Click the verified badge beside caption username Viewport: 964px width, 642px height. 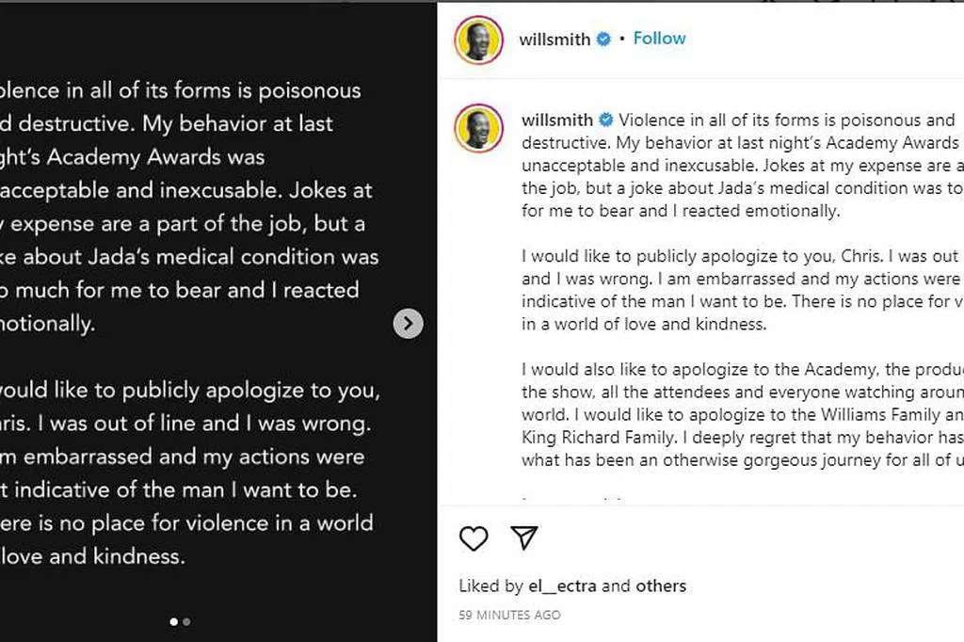(x=606, y=120)
